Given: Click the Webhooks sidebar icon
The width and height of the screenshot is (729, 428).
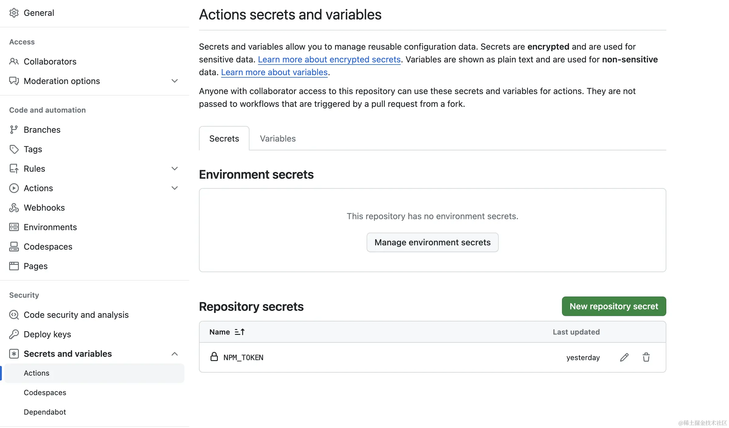Looking at the screenshot, I should 14,208.
